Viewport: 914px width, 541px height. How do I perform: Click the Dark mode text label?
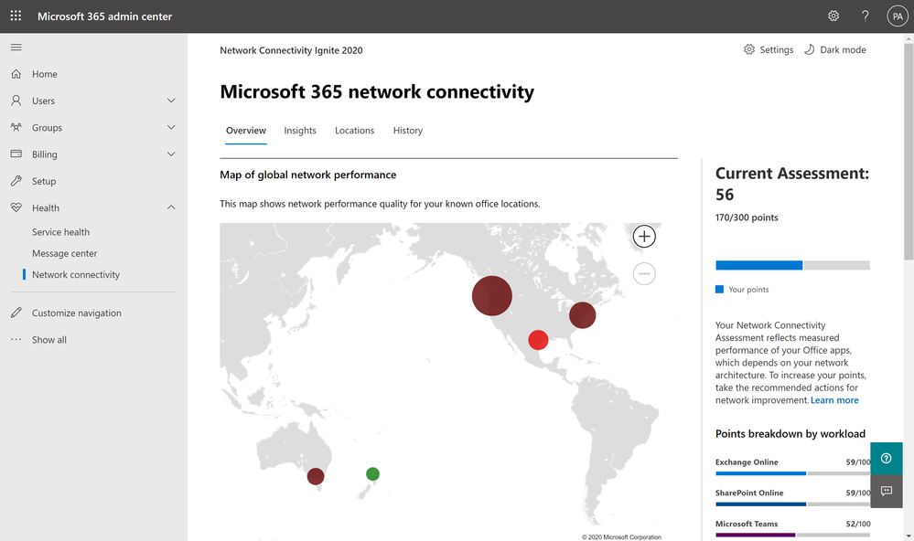pyautogui.click(x=843, y=49)
